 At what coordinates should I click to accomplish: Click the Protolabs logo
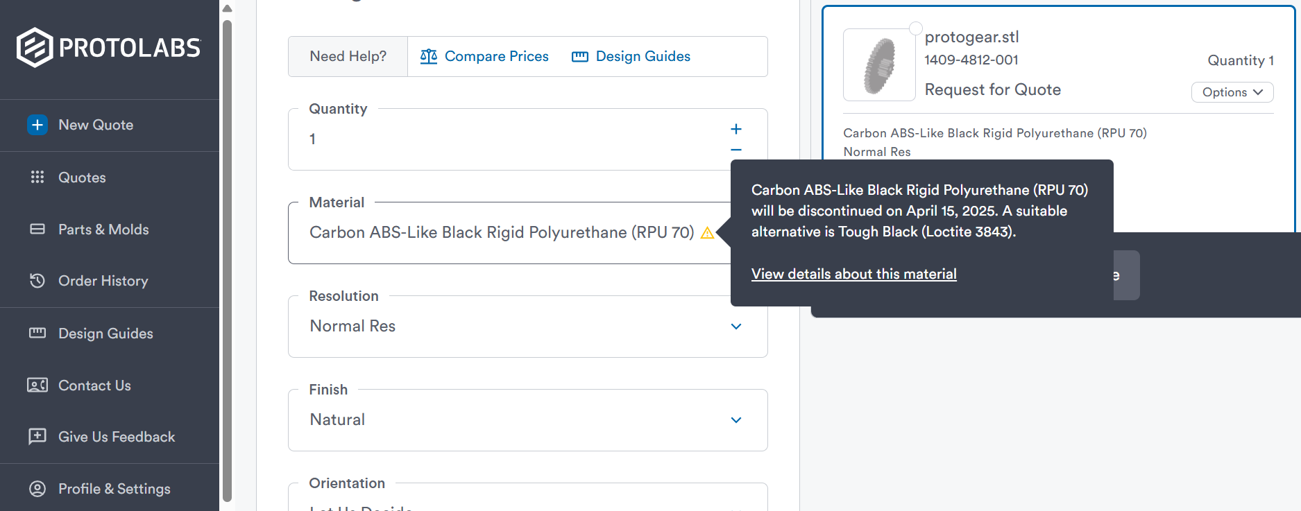coord(109,47)
